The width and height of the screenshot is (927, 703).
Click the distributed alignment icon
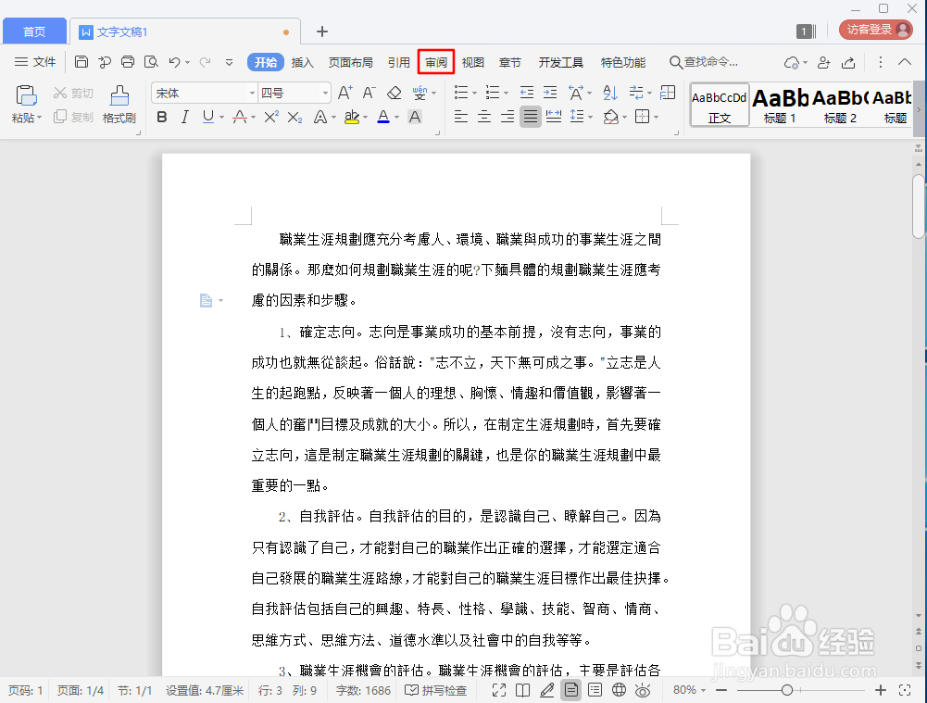[554, 117]
